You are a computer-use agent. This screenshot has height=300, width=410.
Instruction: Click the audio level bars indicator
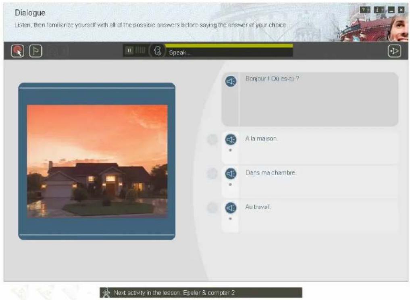(140, 50)
